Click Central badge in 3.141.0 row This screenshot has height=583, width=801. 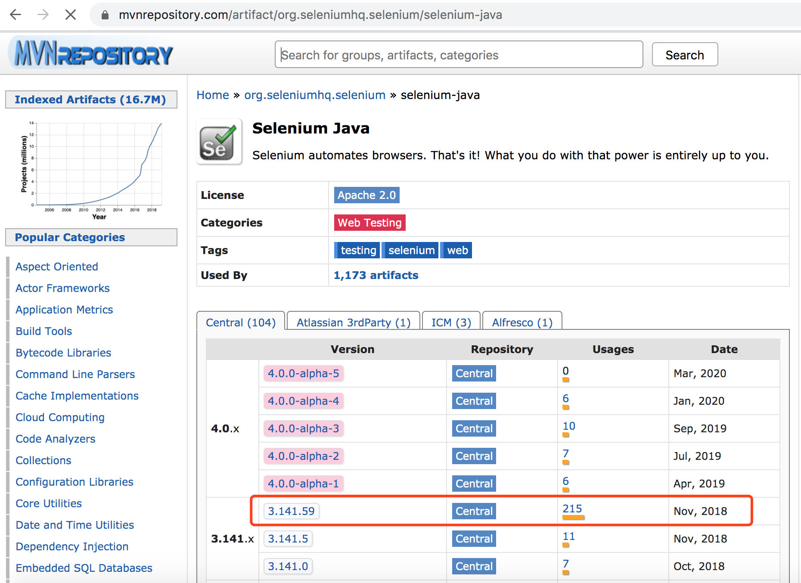pyautogui.click(x=474, y=566)
